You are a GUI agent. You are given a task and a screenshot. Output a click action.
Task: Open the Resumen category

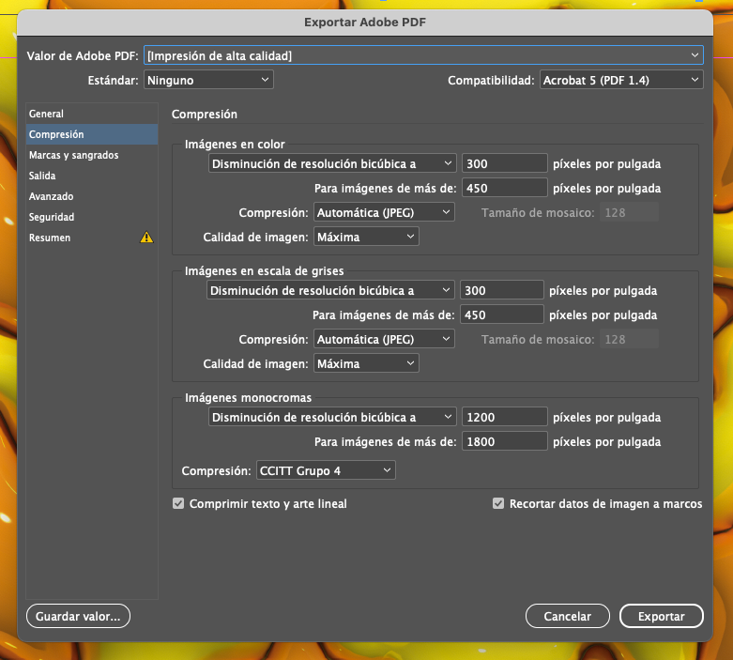[x=92, y=238]
